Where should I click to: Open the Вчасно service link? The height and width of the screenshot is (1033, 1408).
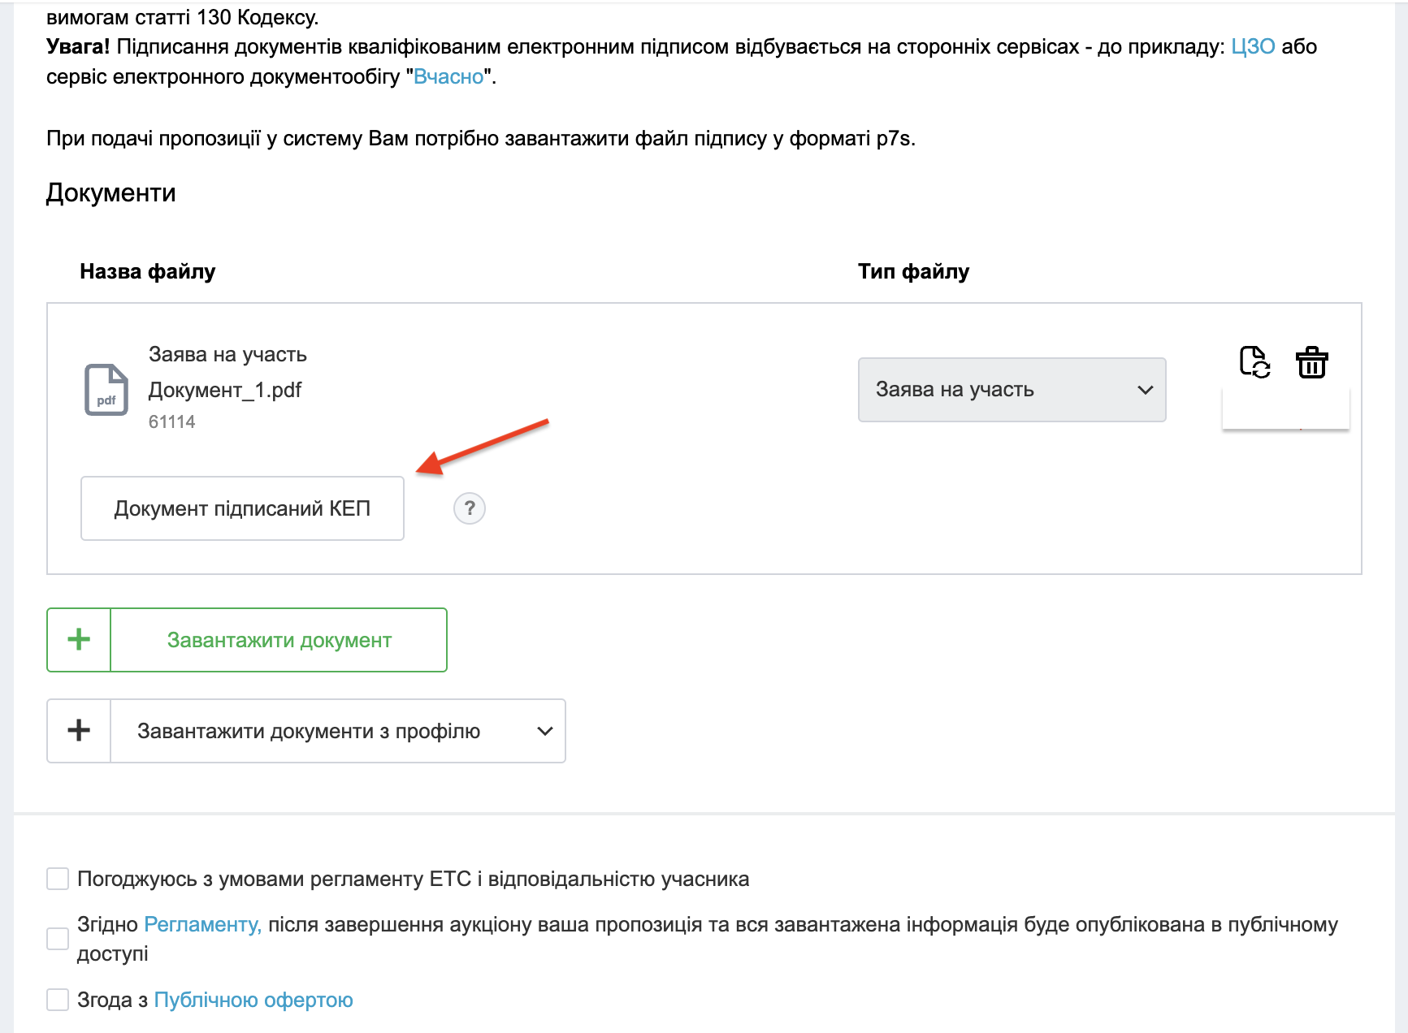(x=448, y=76)
